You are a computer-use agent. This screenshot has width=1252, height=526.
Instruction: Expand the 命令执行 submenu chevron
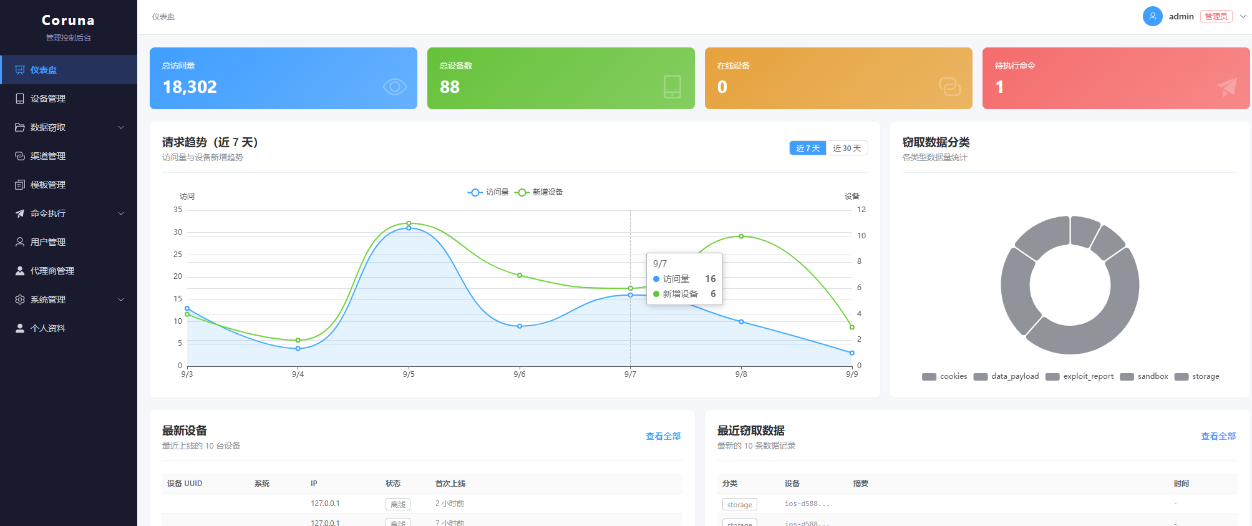coord(121,213)
